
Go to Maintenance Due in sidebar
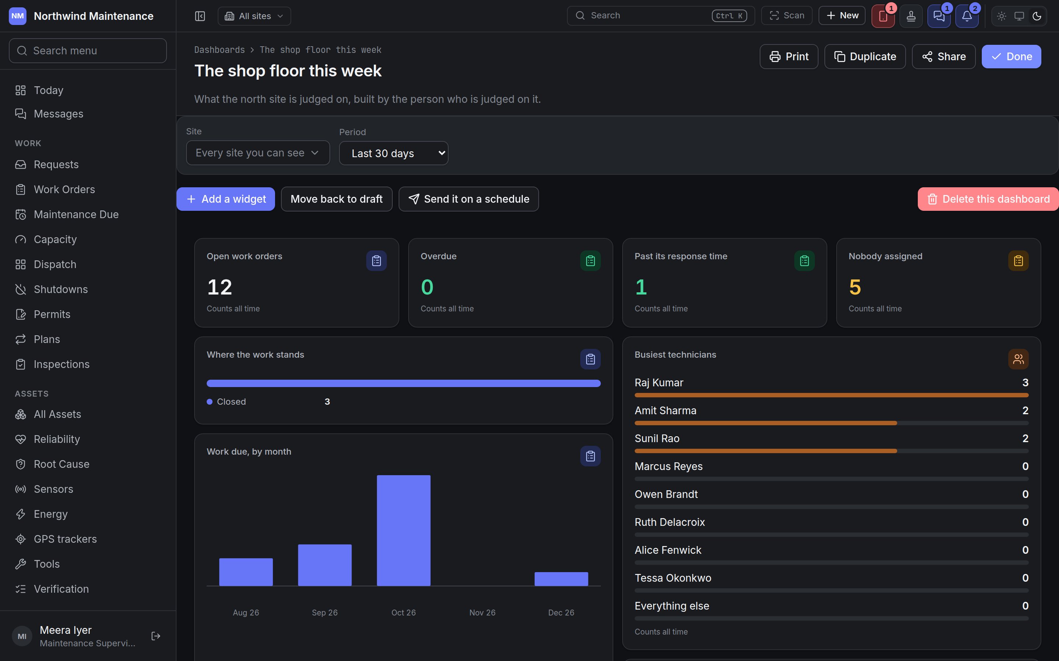pyautogui.click(x=88, y=214)
